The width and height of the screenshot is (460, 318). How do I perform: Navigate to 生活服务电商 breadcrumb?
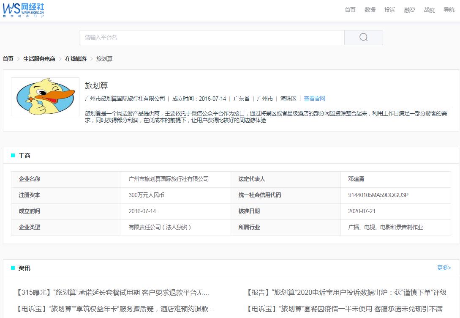(x=39, y=59)
